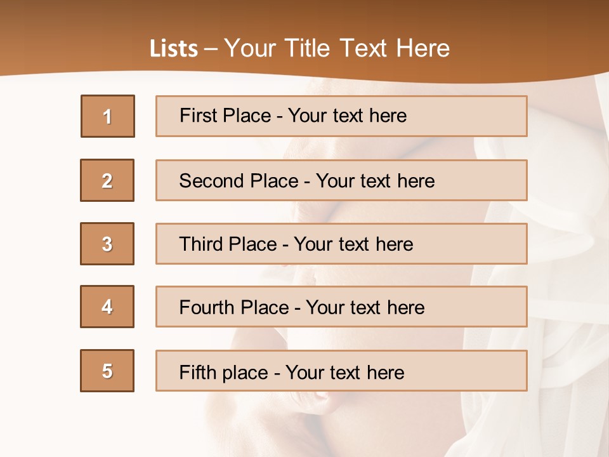Click 'Title Text Here' in the heading
This screenshot has height=457, width=609.
(367, 48)
